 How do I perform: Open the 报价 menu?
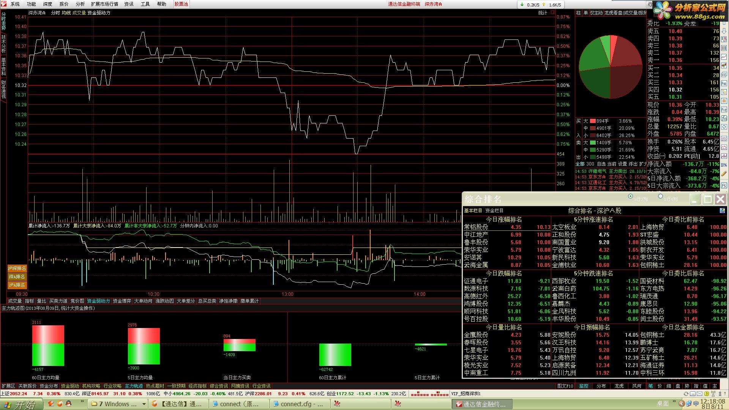coord(64,4)
